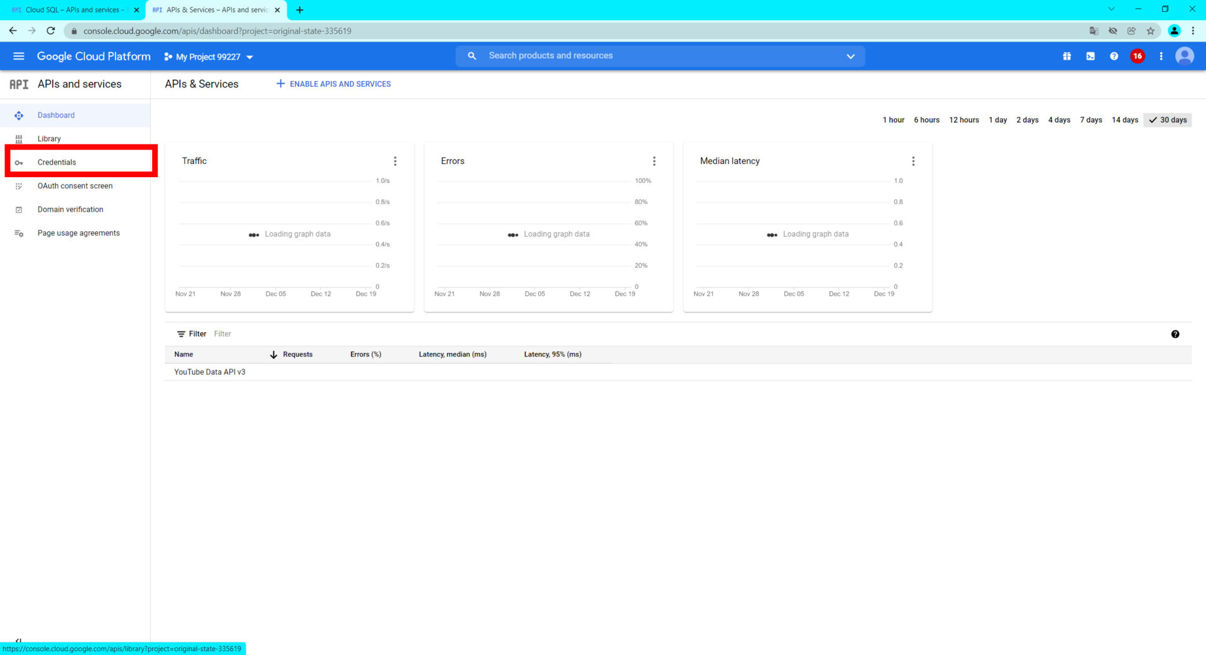Open the help question mark icon

1114,57
